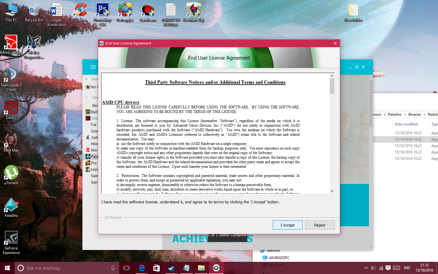
Task: Select the highlighted 15/10/2016 19.22 file row
Action: pyautogui.click(x=405, y=139)
